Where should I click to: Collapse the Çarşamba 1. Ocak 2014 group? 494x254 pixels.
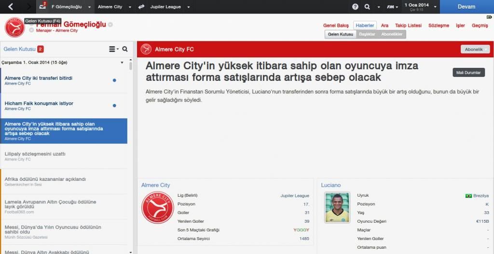pos(122,63)
